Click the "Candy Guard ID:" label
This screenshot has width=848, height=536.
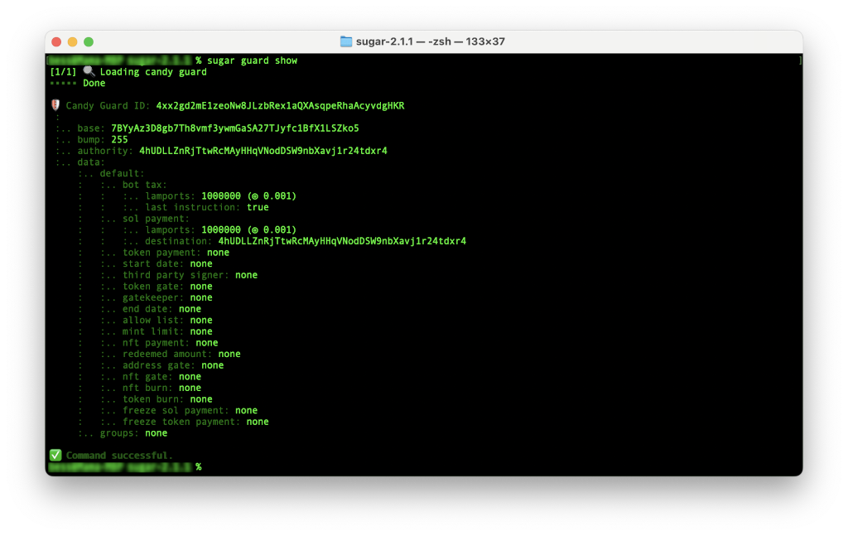pos(108,106)
